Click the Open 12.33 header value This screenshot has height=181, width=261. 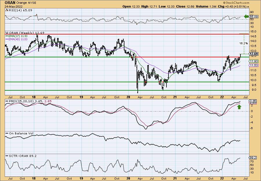point(131,6)
